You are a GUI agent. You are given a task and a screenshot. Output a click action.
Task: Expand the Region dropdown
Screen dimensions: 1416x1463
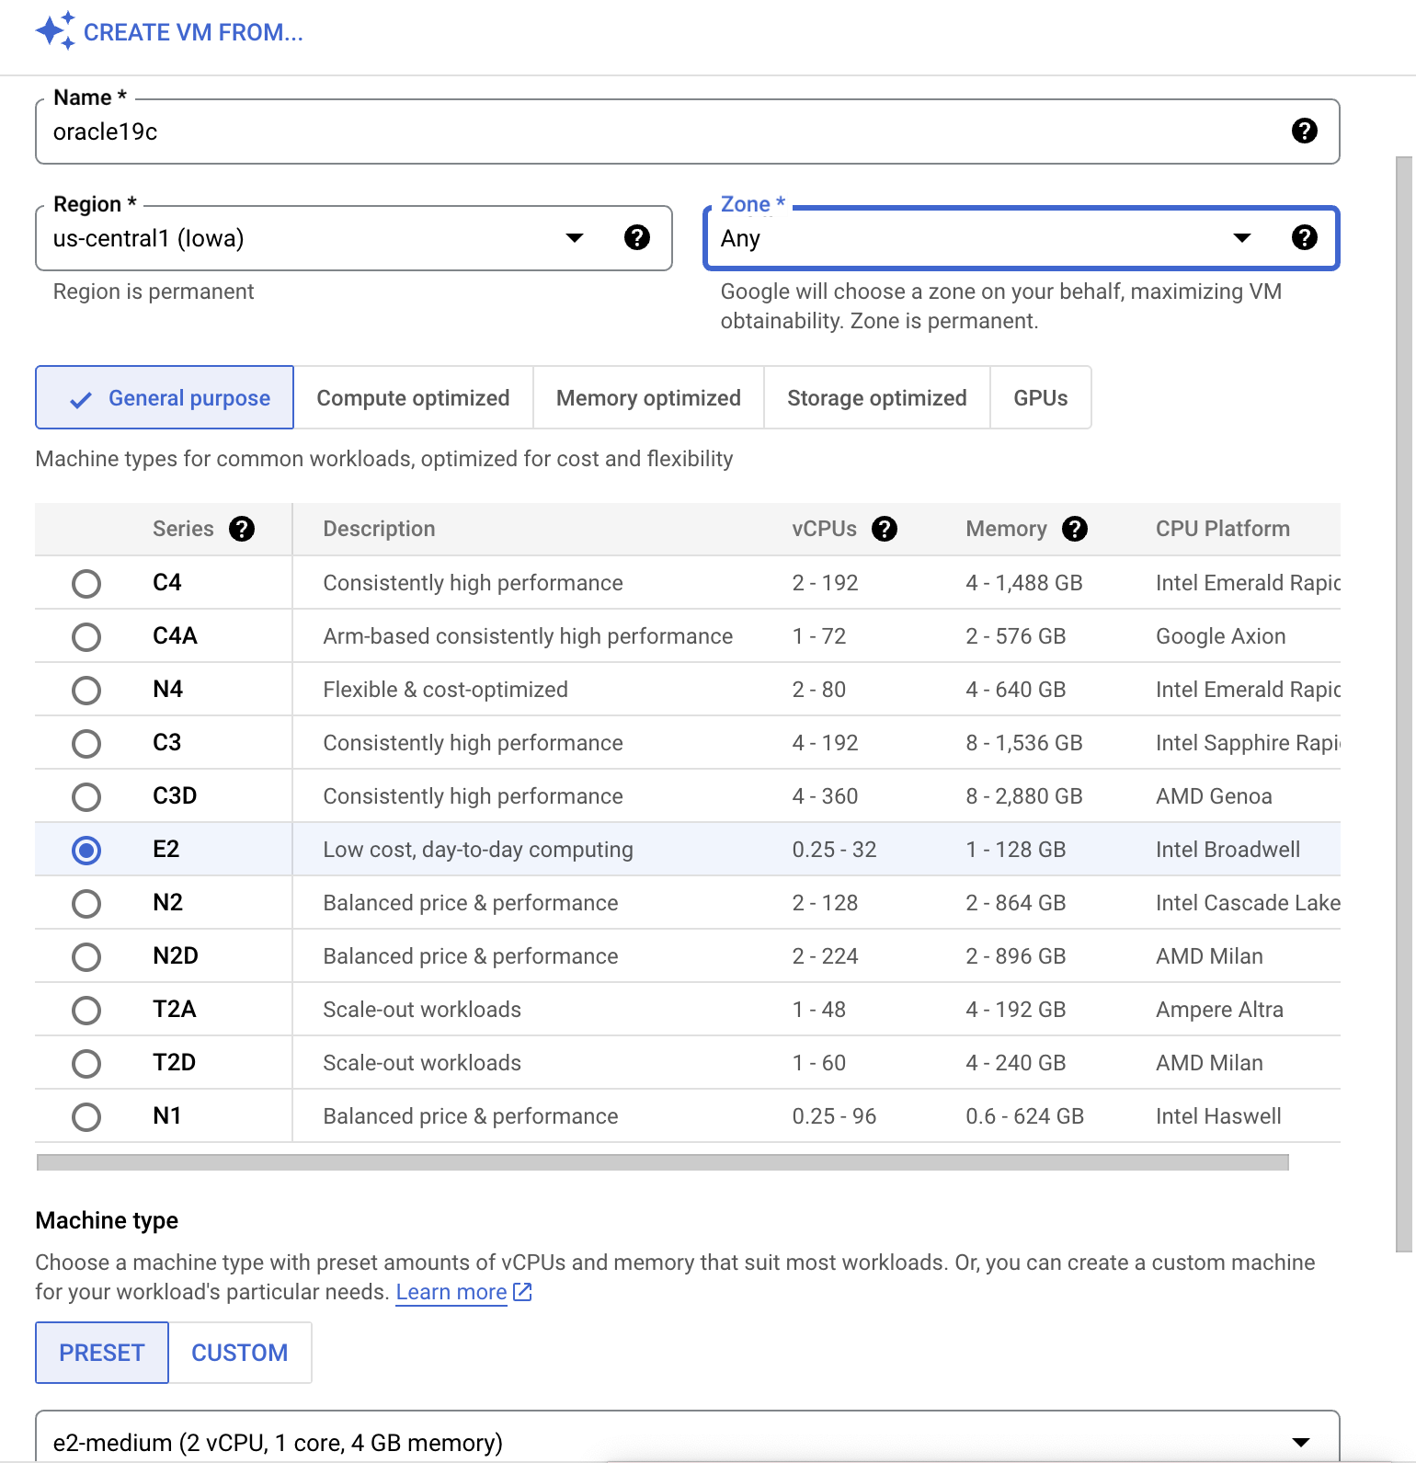click(575, 238)
